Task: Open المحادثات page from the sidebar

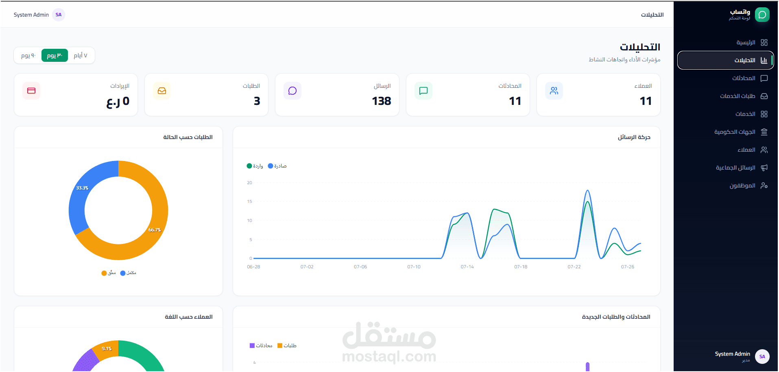Action: 726,78
